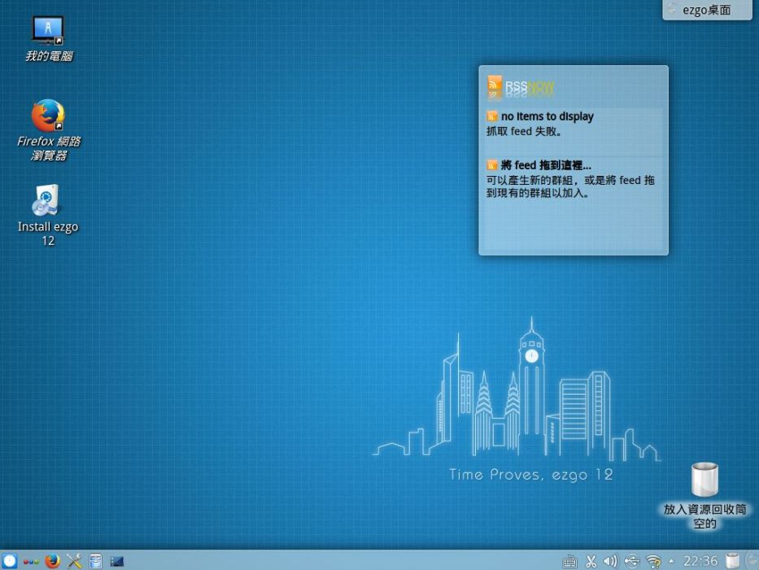Open the Wi-Fi network tray icon
Screen dimensions: 759x570
pyautogui.click(x=653, y=561)
